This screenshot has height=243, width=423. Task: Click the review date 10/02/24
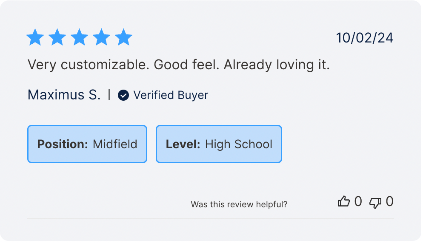pyautogui.click(x=365, y=38)
